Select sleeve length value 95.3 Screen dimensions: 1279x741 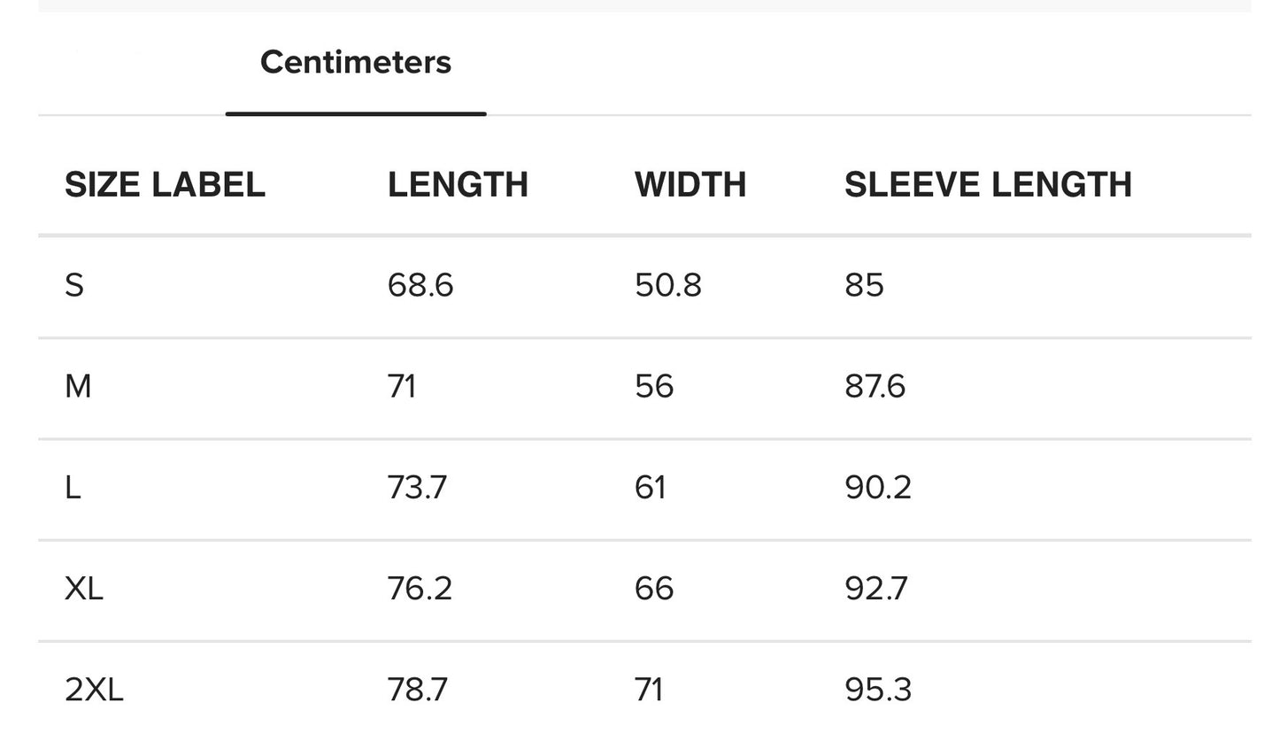point(877,690)
